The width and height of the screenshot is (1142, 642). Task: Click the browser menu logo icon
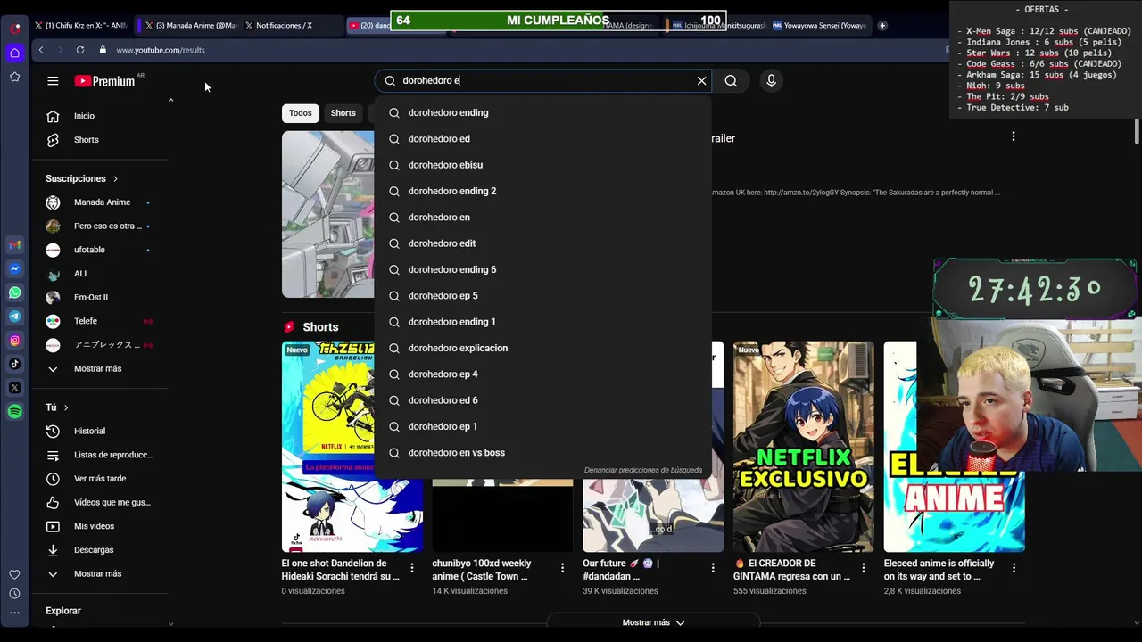[x=15, y=28]
